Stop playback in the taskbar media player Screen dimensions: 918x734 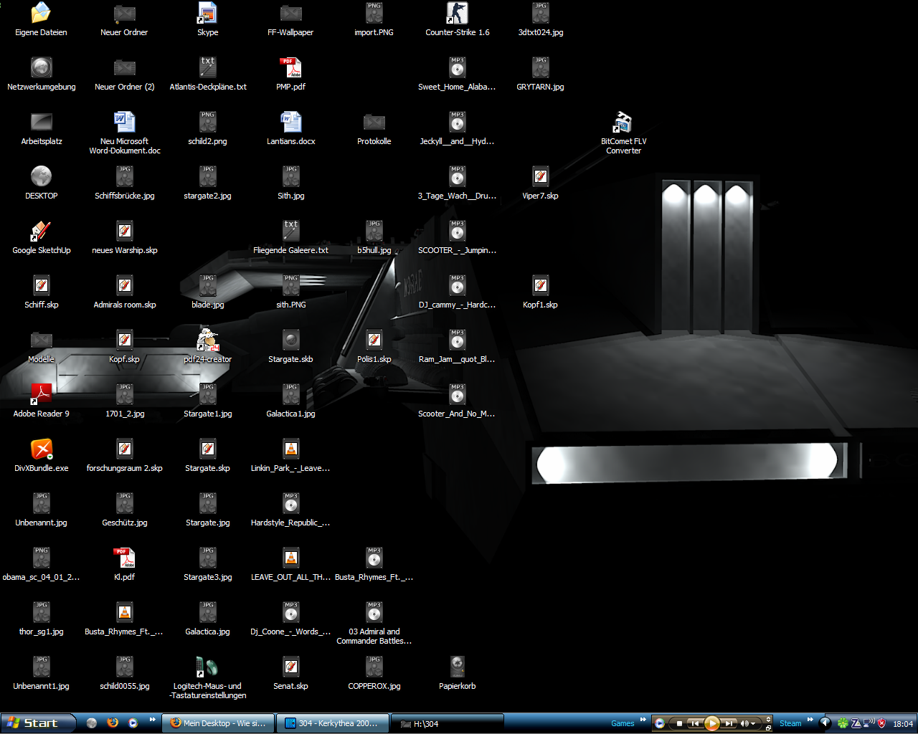(679, 723)
